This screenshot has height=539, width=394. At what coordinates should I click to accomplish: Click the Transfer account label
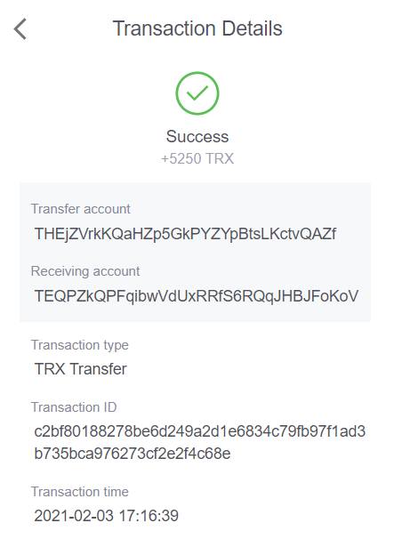tap(80, 209)
